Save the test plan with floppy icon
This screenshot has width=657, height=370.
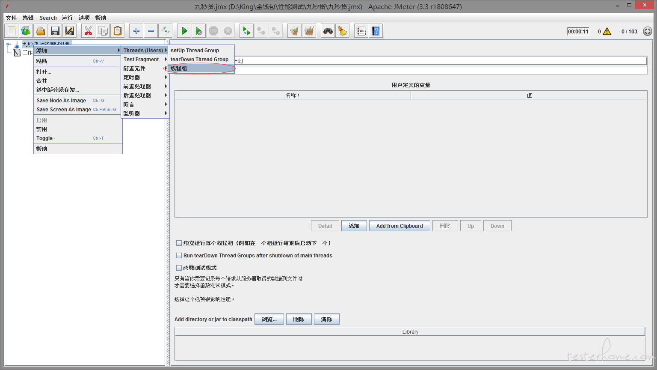click(x=55, y=31)
